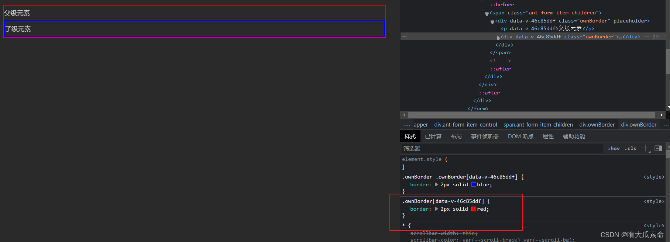Toggle the computed styles sidebar icon
The image size is (670, 242).
[x=658, y=148]
